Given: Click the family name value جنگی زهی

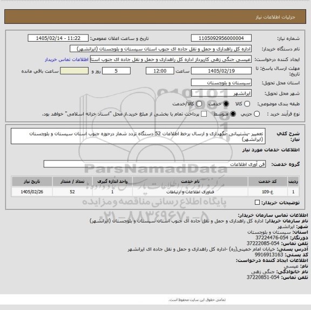Looking at the screenshot, I should 263,272.
